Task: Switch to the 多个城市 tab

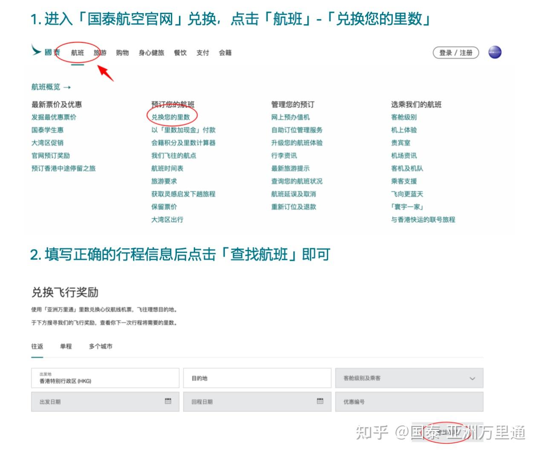Action: click(x=100, y=346)
